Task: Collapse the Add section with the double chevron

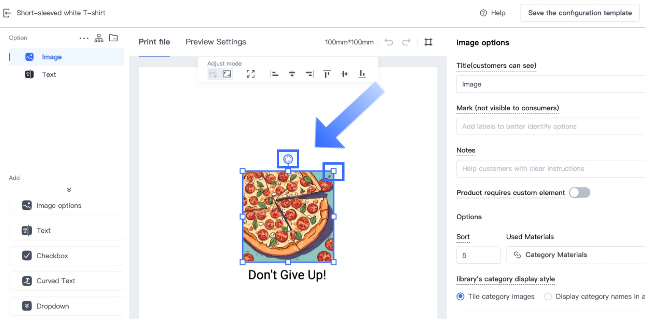Action: pos(69,190)
